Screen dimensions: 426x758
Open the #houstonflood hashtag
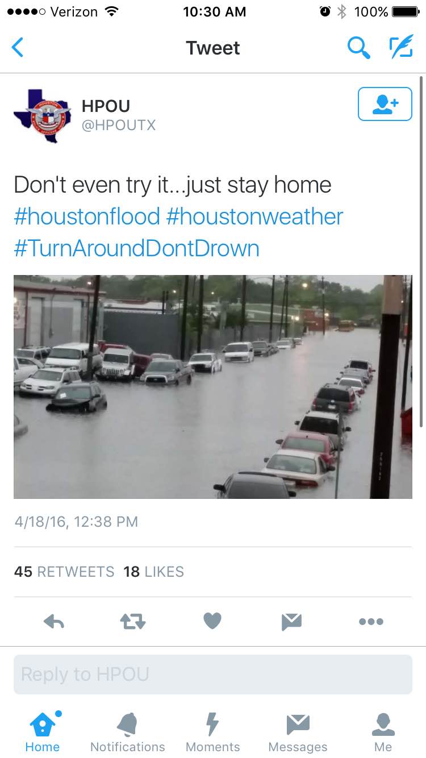[x=87, y=216]
